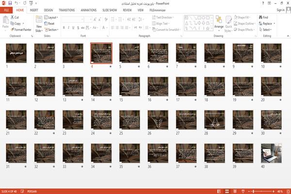Increase font size with the larger A icon
291x194 pixels.
tap(95, 19)
